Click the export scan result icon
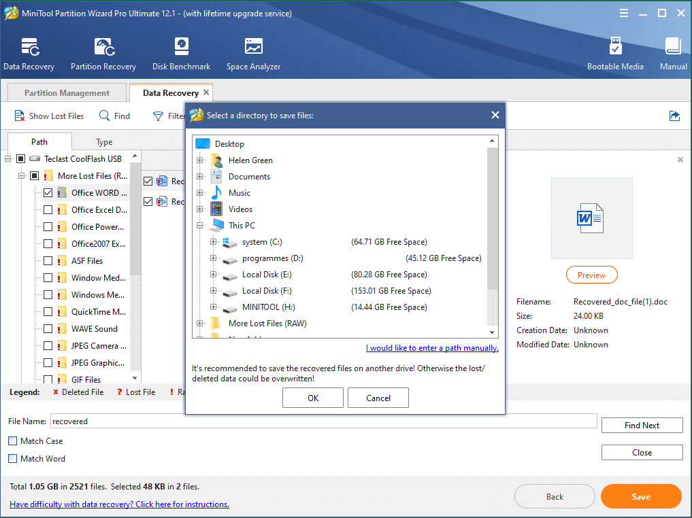The height and width of the screenshot is (518, 692). 674,116
